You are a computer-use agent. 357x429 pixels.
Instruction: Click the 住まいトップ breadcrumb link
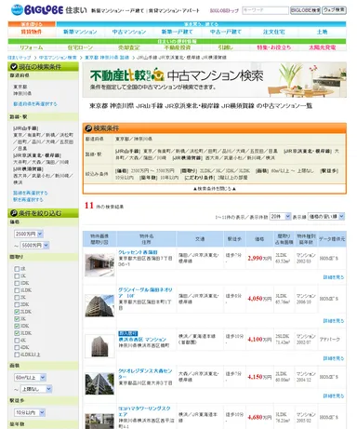(x=20, y=58)
